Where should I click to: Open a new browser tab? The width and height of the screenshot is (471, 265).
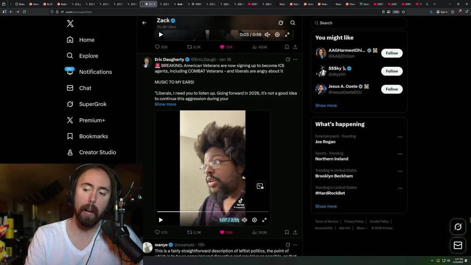[x=427, y=4]
